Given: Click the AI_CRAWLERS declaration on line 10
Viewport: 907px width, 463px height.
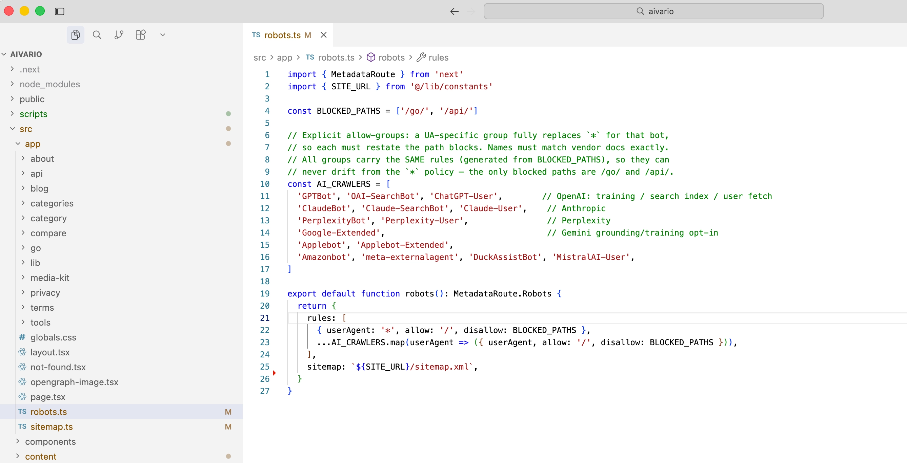Looking at the screenshot, I should tap(343, 184).
